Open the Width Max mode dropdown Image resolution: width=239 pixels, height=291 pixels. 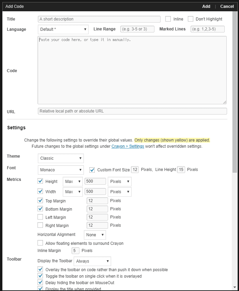73,192
